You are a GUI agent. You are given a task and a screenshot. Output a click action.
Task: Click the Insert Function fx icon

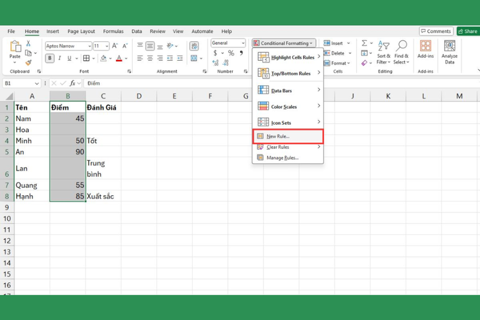click(73, 83)
